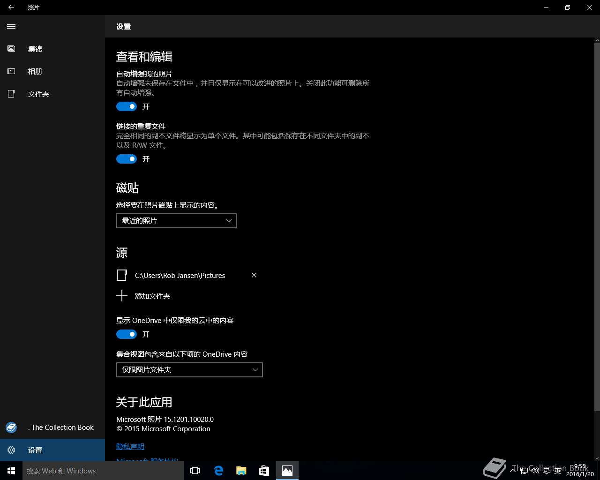Restore down the Photos window
The image size is (600, 480).
(x=568, y=7)
